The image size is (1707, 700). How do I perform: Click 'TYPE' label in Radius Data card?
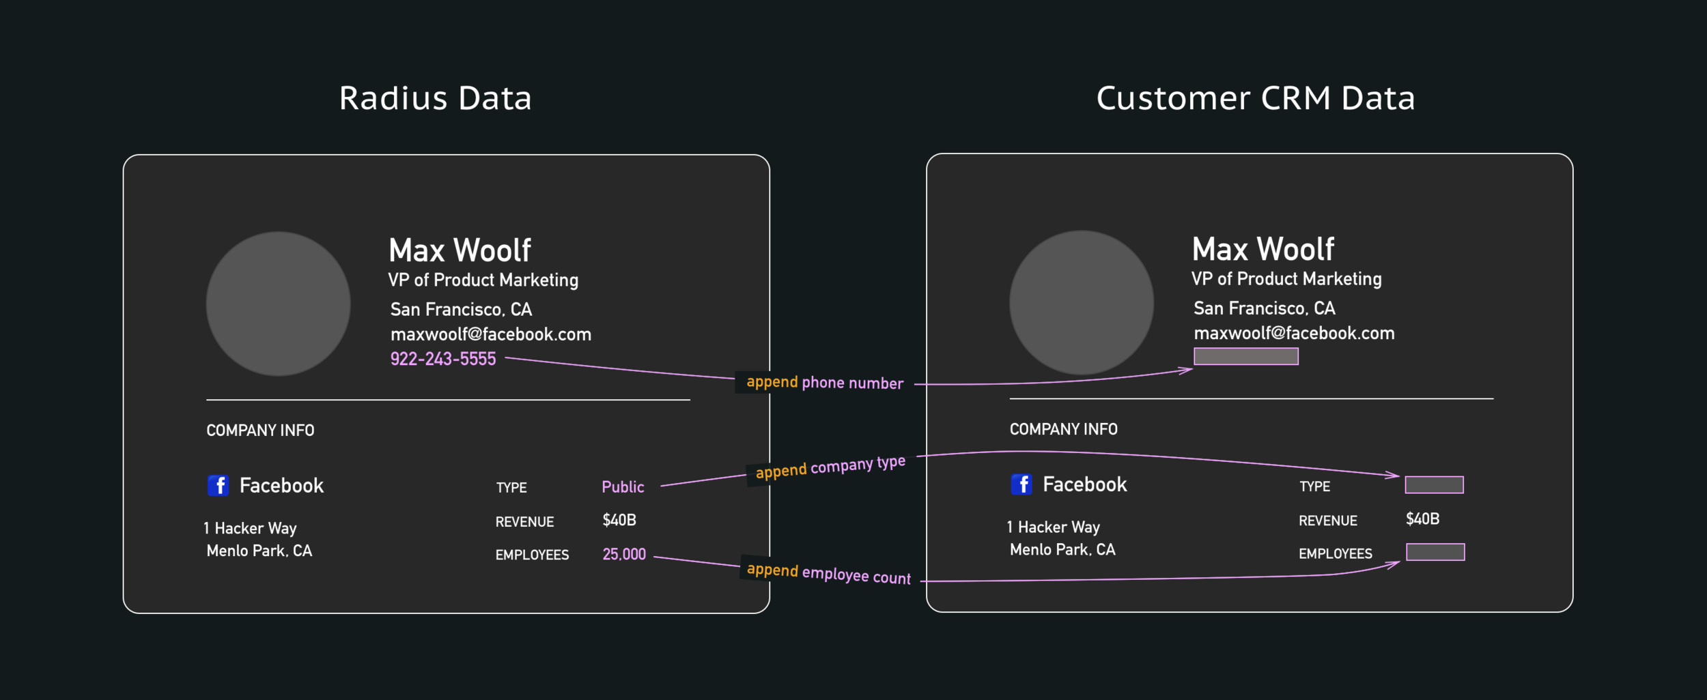click(x=511, y=488)
